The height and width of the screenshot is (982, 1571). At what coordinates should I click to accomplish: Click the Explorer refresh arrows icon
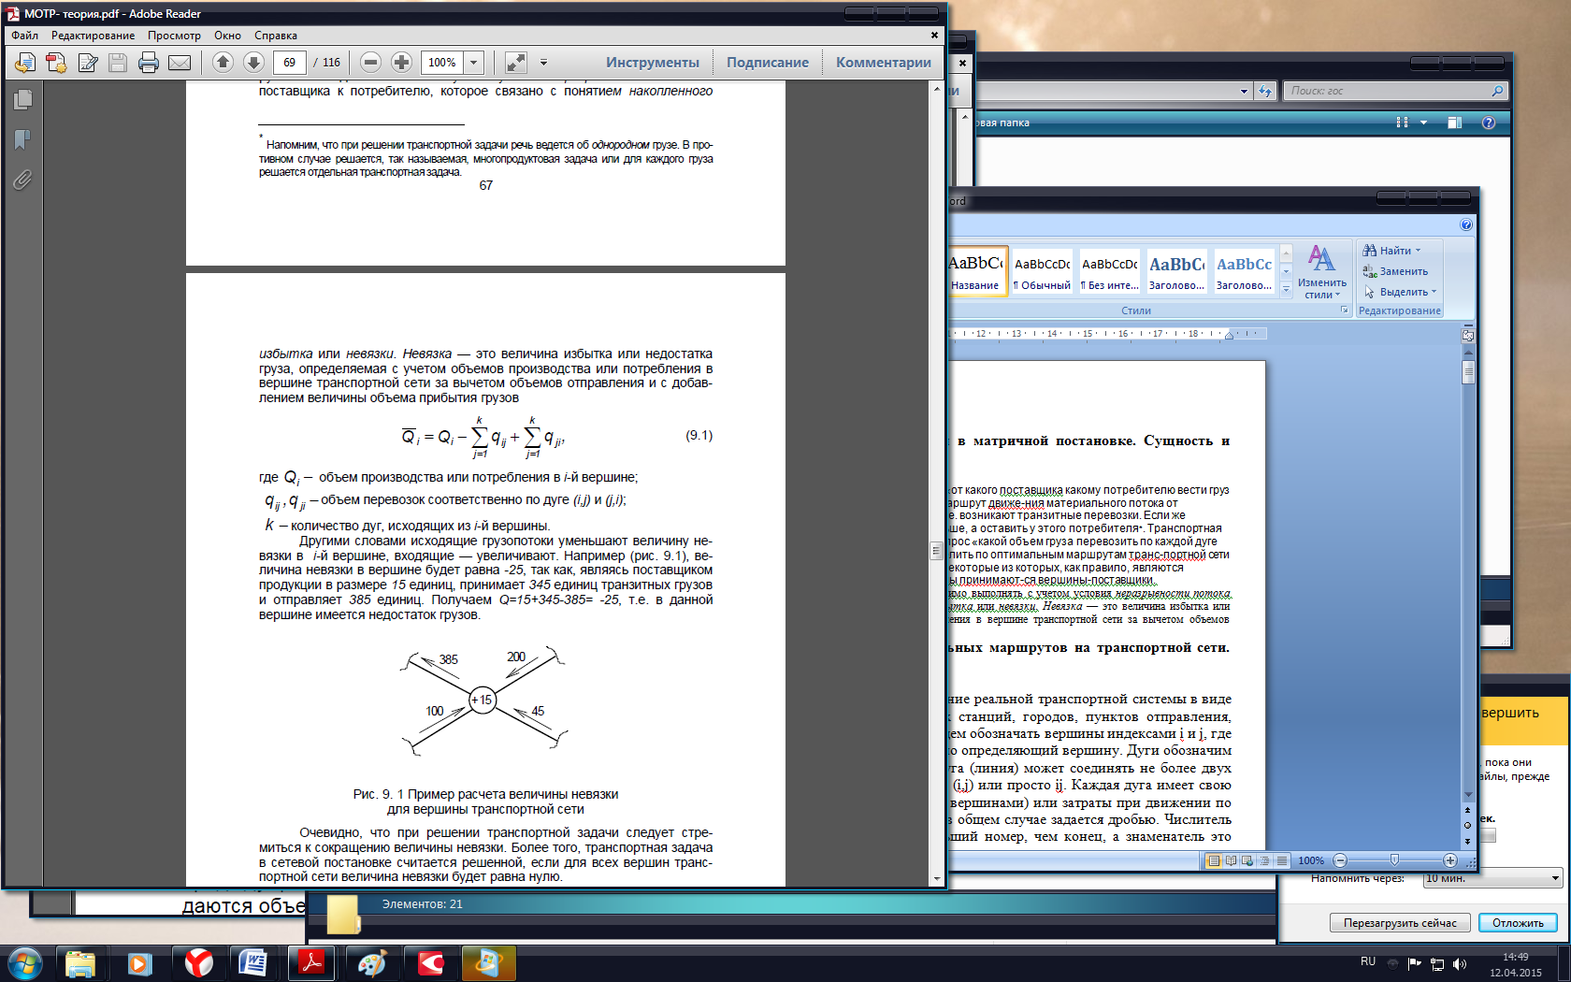tap(1265, 91)
